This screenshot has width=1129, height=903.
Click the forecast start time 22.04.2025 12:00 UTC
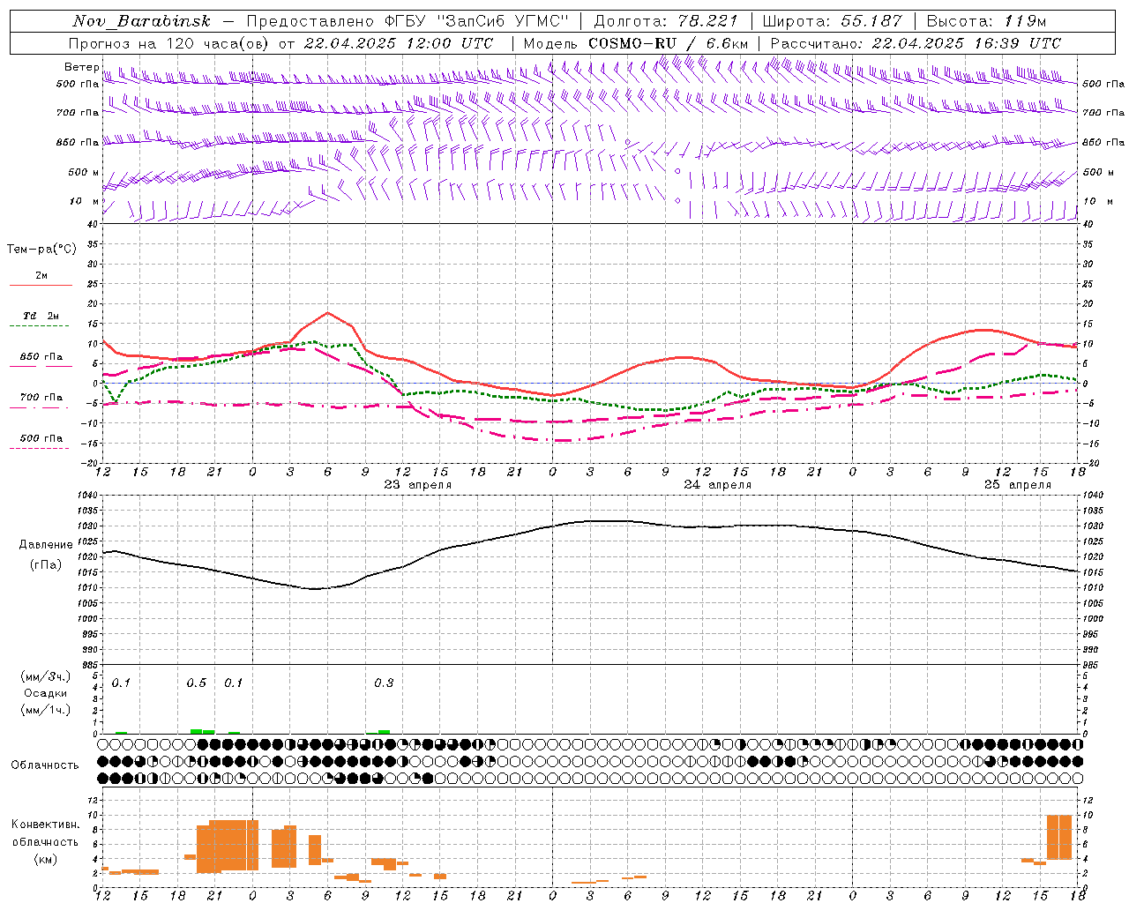tap(399, 43)
